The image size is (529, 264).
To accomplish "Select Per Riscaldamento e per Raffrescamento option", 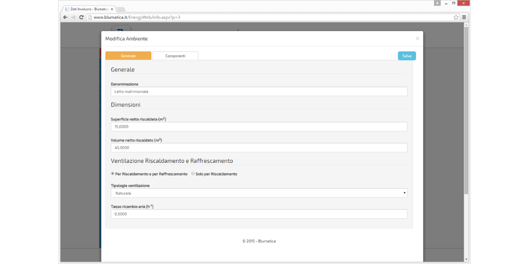I will point(113,174).
